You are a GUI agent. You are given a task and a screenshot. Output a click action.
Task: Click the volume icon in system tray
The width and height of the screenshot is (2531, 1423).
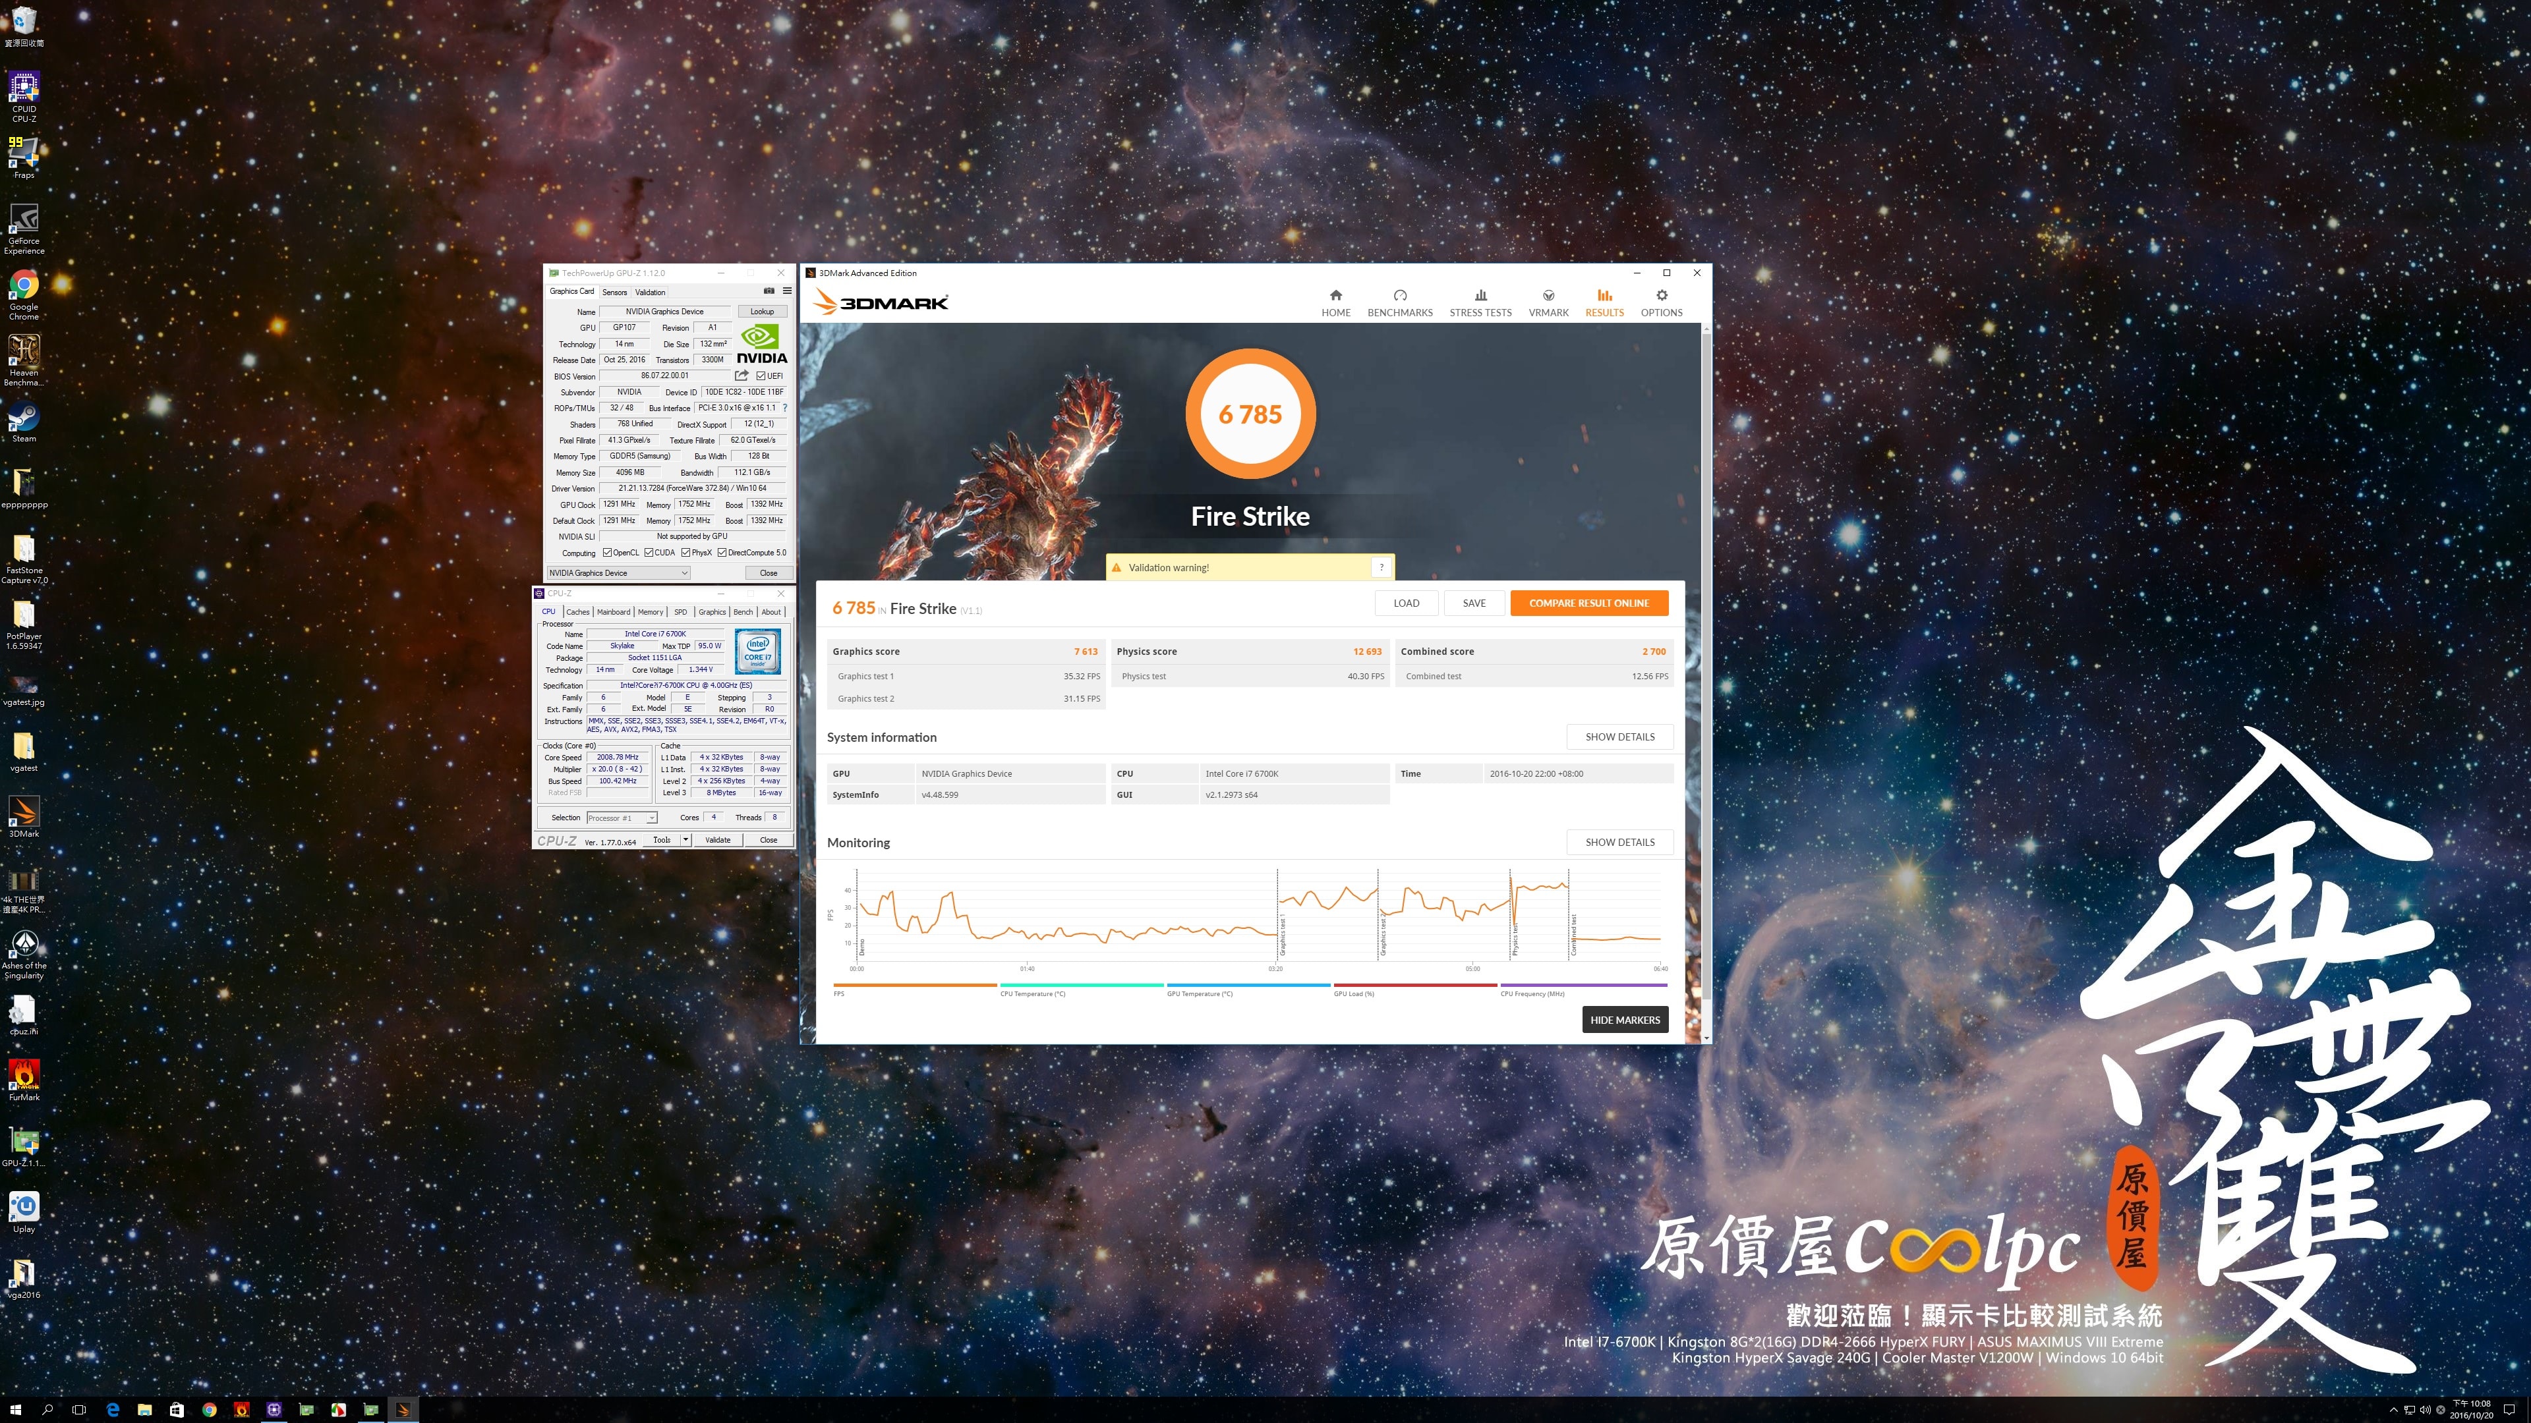(2425, 1410)
